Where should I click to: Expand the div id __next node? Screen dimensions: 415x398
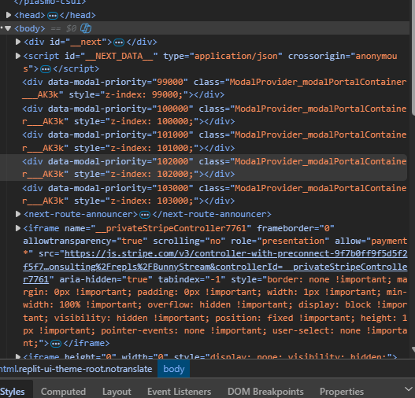[18, 42]
